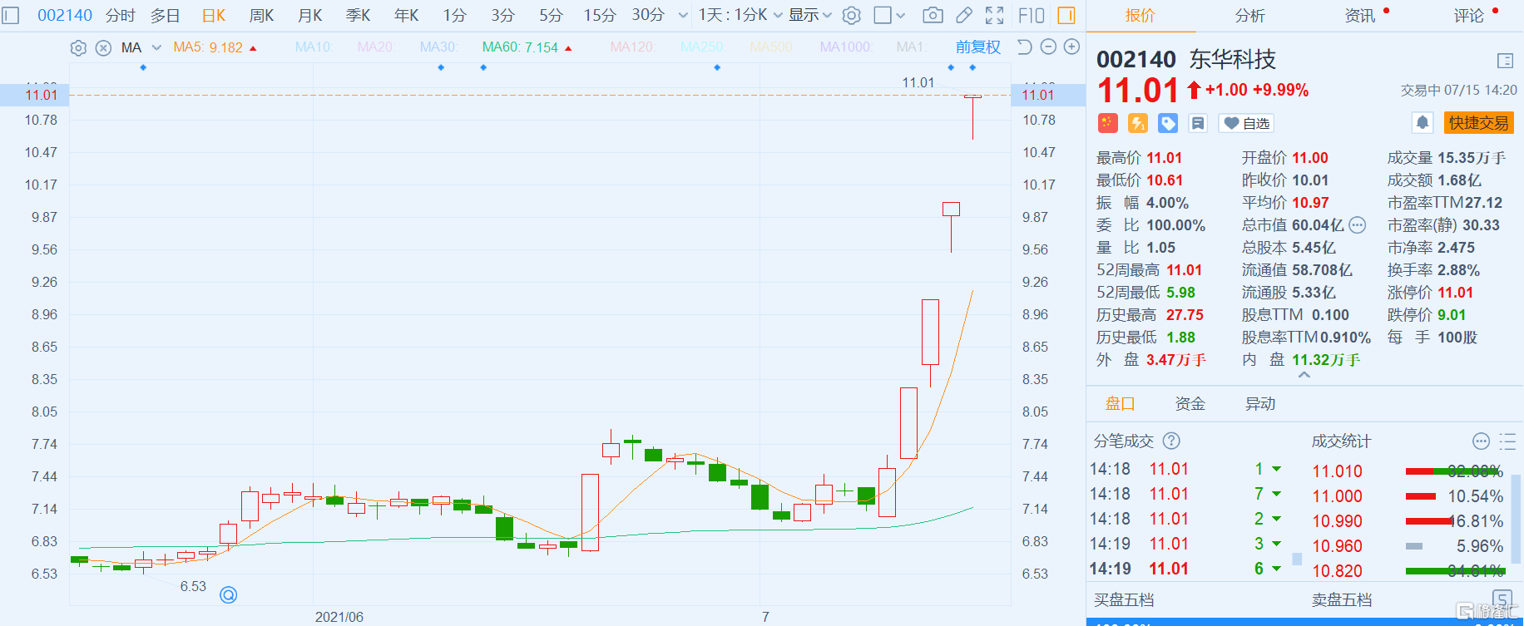Open the notes icon beside tag
This screenshot has width=1524, height=626.
pos(1198,123)
